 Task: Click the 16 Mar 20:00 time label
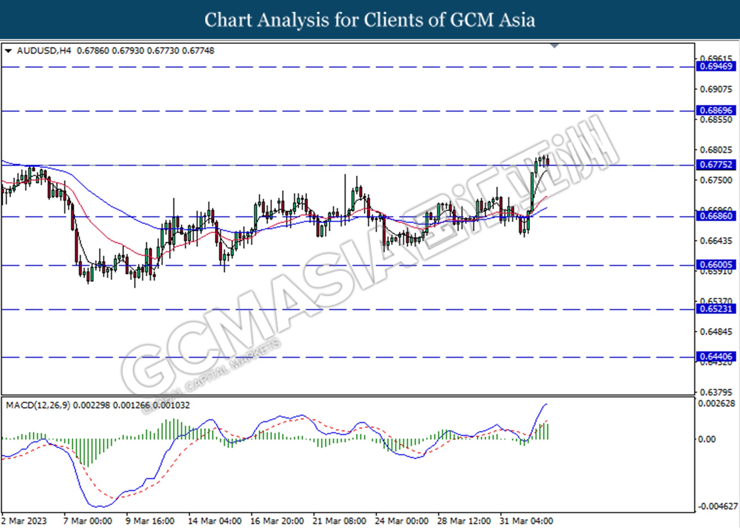[277, 521]
